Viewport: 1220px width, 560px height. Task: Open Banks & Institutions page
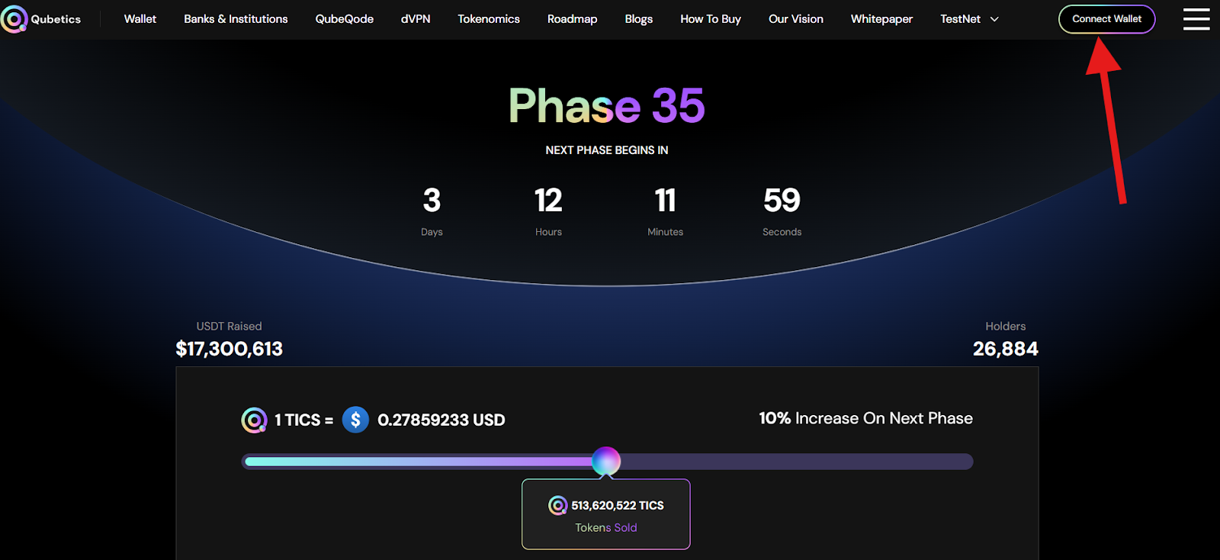pos(236,19)
